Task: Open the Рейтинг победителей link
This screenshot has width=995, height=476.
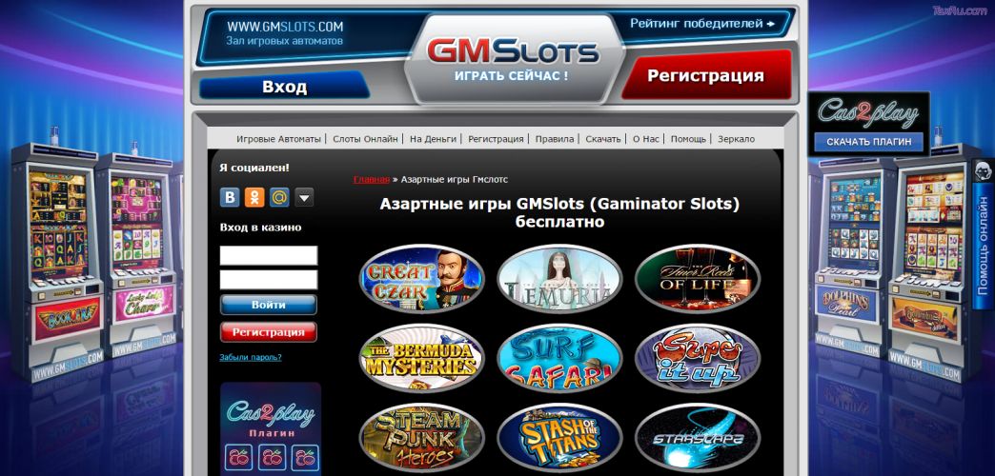Action: [x=702, y=24]
